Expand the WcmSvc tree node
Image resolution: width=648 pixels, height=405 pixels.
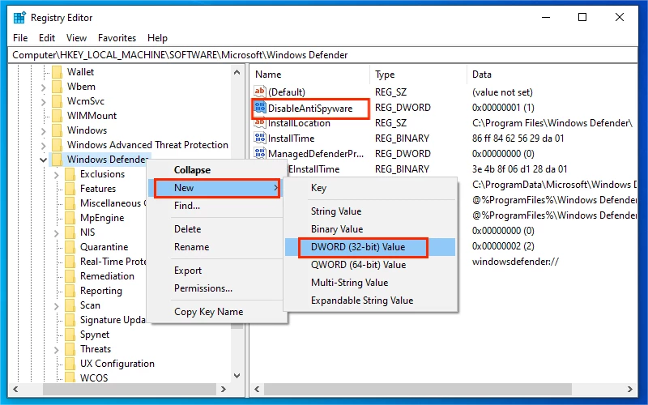pos(44,102)
